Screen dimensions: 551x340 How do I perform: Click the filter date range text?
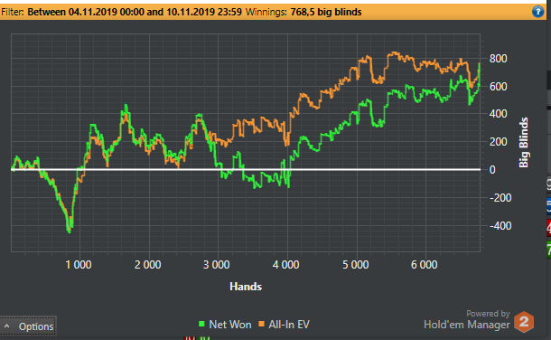pyautogui.click(x=135, y=12)
